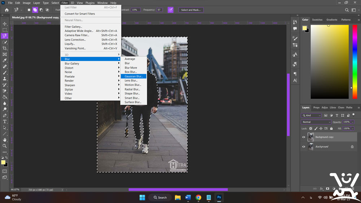Open the Paragraph panel icon
The image size is (361, 203).
point(295,74)
